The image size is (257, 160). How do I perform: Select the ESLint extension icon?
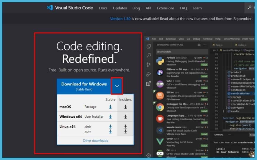click(160, 96)
